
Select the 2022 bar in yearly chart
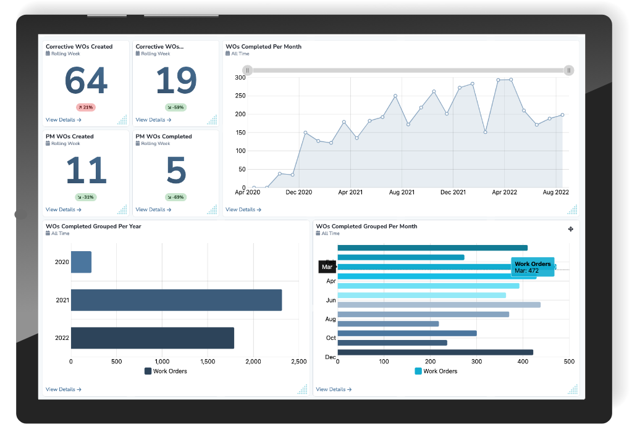153,338
